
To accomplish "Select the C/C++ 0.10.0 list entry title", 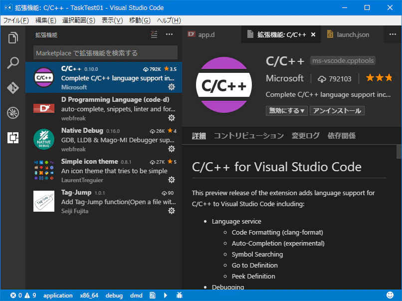I will click(x=71, y=68).
